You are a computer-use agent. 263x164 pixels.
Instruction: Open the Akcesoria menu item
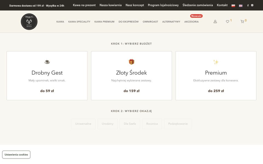[x=191, y=22]
